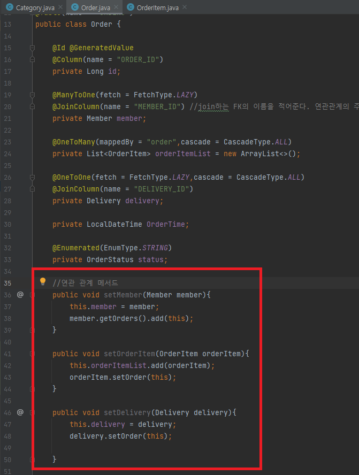Click the @GeneratedValue annotation

[102, 48]
